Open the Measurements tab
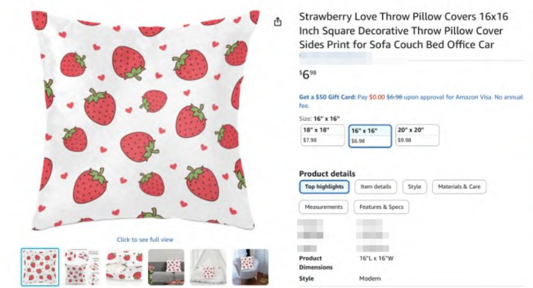The height and width of the screenshot is (288, 533). click(324, 207)
